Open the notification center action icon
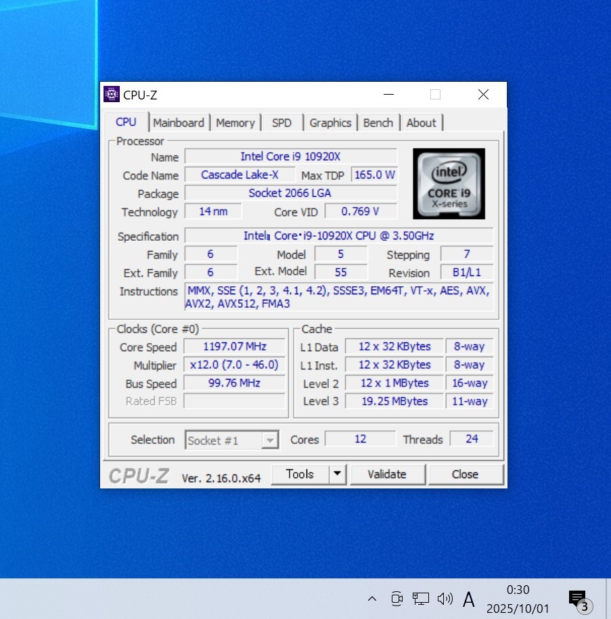 point(578,599)
